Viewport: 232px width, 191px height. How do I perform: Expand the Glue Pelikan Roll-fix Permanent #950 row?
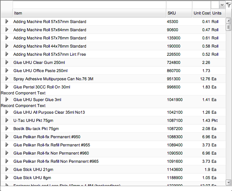(x=7, y=137)
